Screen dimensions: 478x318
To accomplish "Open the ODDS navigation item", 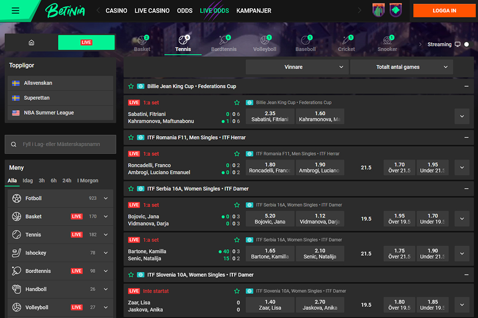I will click(x=185, y=11).
